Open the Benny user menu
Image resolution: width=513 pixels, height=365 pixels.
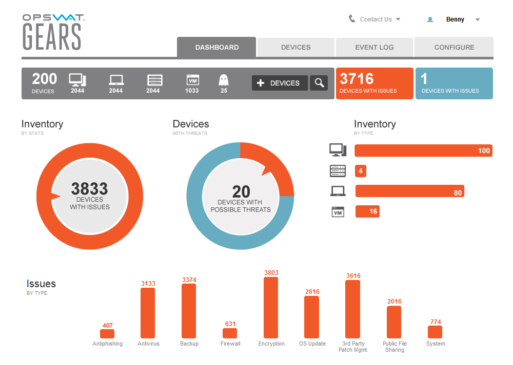(455, 19)
